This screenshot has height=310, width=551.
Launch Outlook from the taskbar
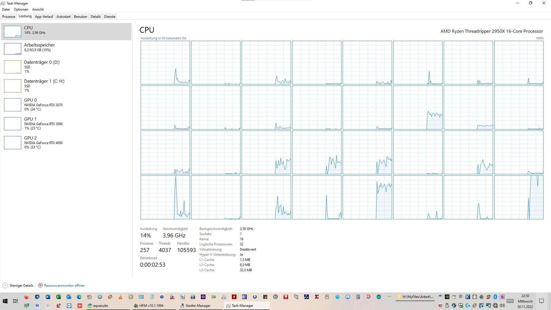click(69, 297)
